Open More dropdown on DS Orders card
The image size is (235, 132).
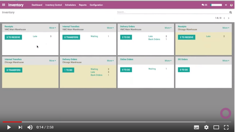pyautogui.click(x=226, y=61)
